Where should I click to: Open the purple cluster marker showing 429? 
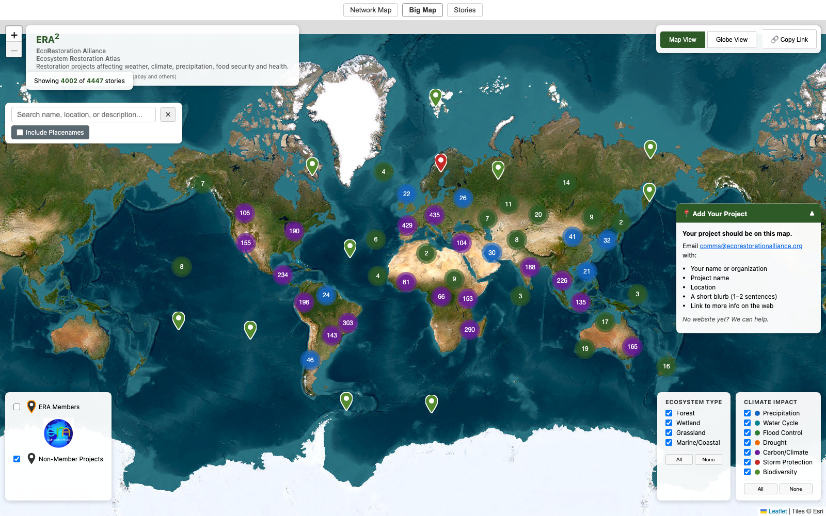pos(407,225)
